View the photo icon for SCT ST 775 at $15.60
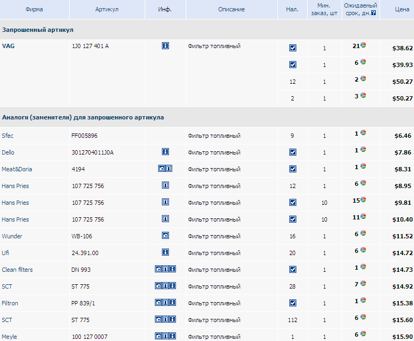The width and height of the screenshot is (414, 341). (x=158, y=319)
